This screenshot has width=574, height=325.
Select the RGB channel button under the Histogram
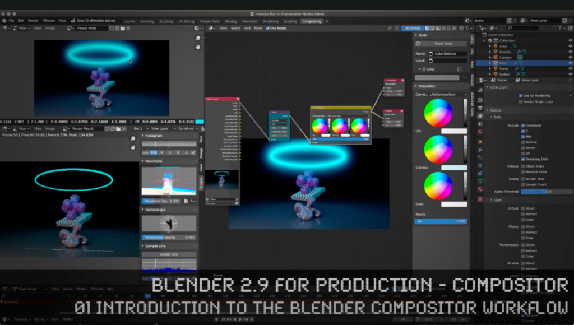[x=153, y=152]
